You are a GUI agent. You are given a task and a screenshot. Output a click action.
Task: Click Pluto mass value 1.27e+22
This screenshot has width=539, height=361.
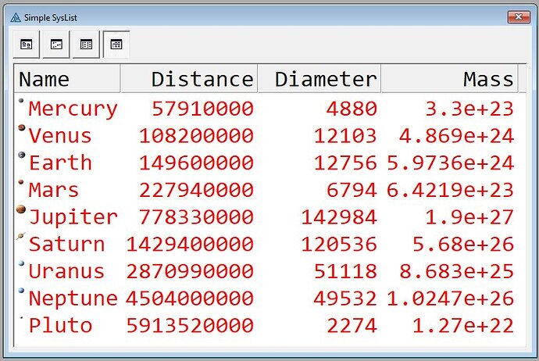pyautogui.click(x=463, y=325)
